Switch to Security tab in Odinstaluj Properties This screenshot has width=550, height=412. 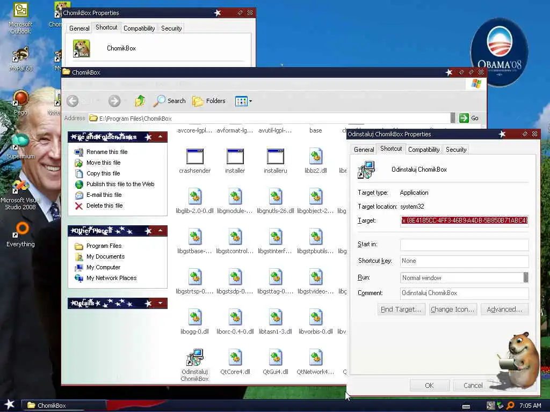click(456, 150)
